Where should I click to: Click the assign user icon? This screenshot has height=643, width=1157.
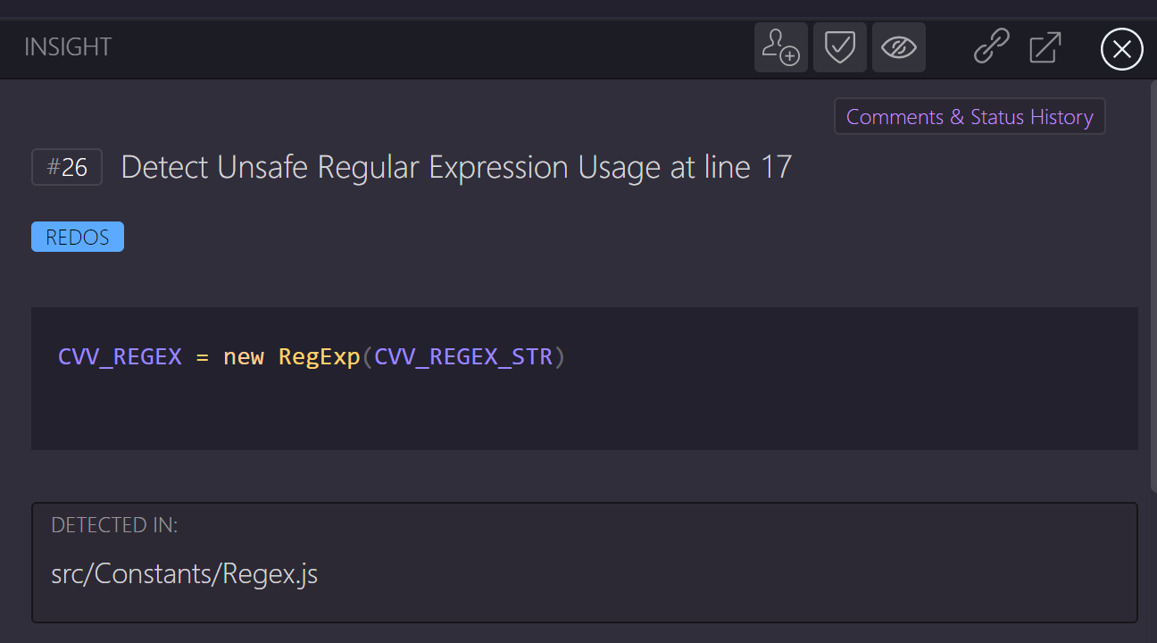click(780, 47)
